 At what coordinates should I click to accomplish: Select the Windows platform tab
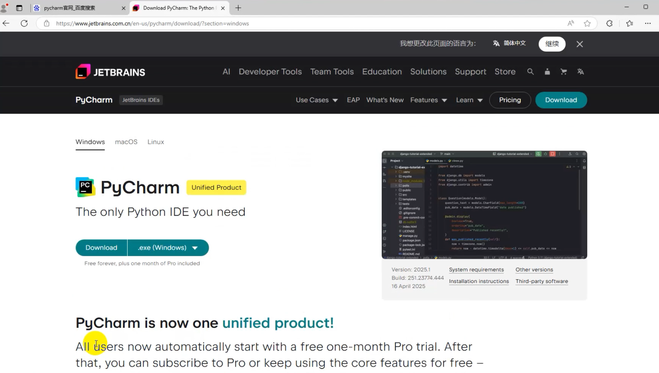coord(90,142)
